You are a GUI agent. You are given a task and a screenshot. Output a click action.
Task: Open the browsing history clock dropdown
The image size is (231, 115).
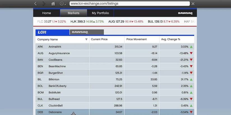[x=63, y=4]
